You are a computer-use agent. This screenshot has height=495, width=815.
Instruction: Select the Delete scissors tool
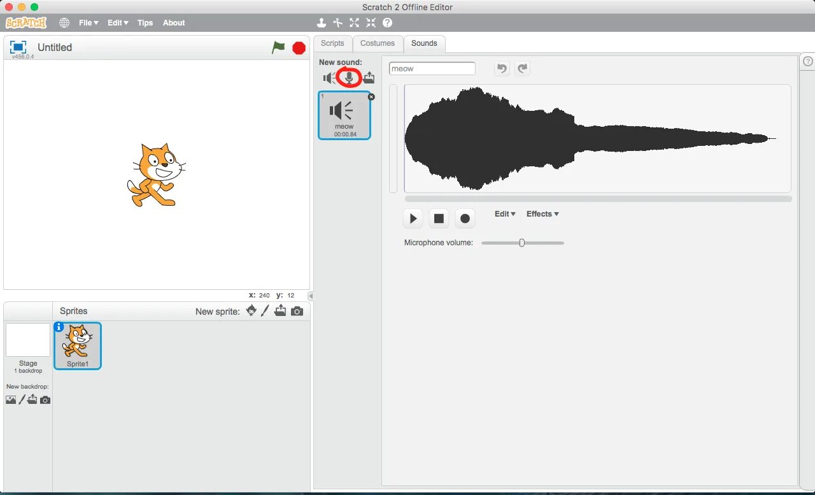click(x=338, y=23)
